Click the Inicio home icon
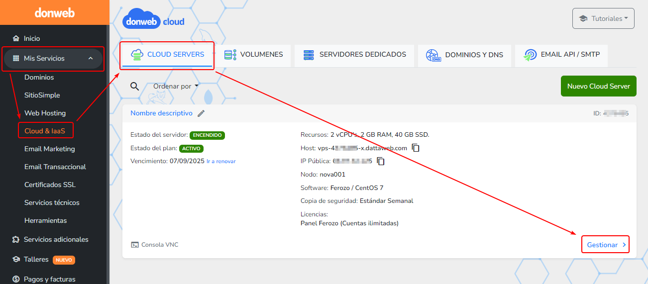648x284 pixels. pyautogui.click(x=16, y=38)
